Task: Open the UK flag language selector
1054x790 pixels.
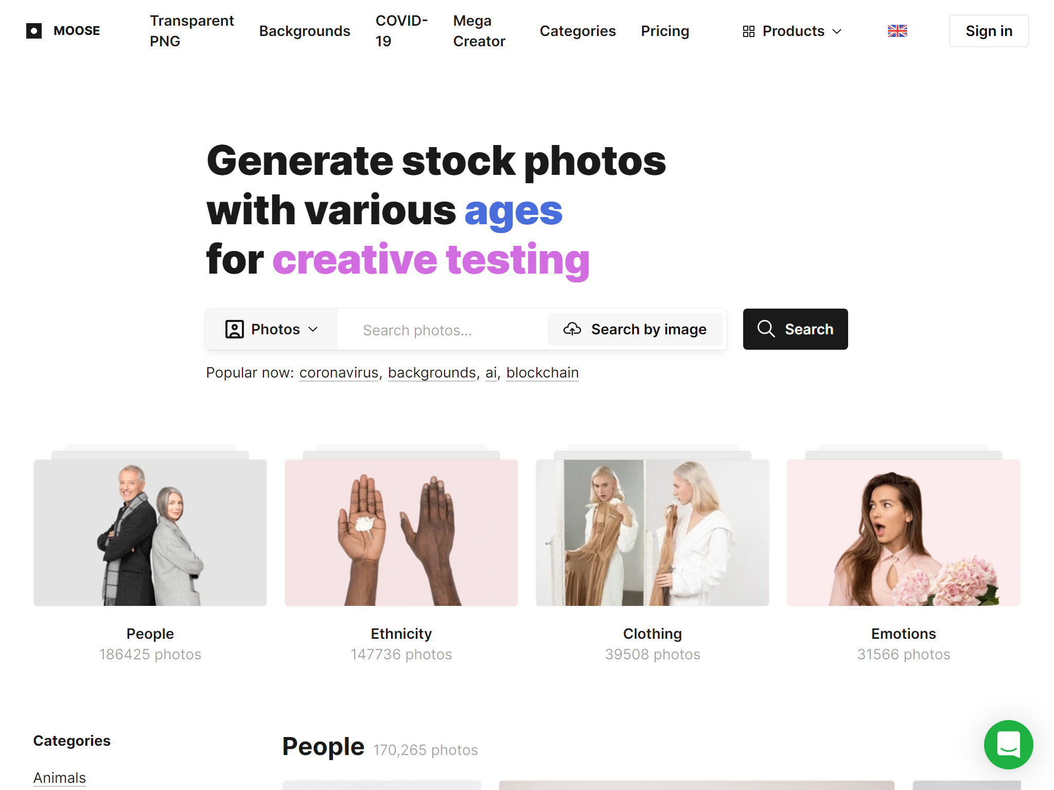Action: pos(897,31)
